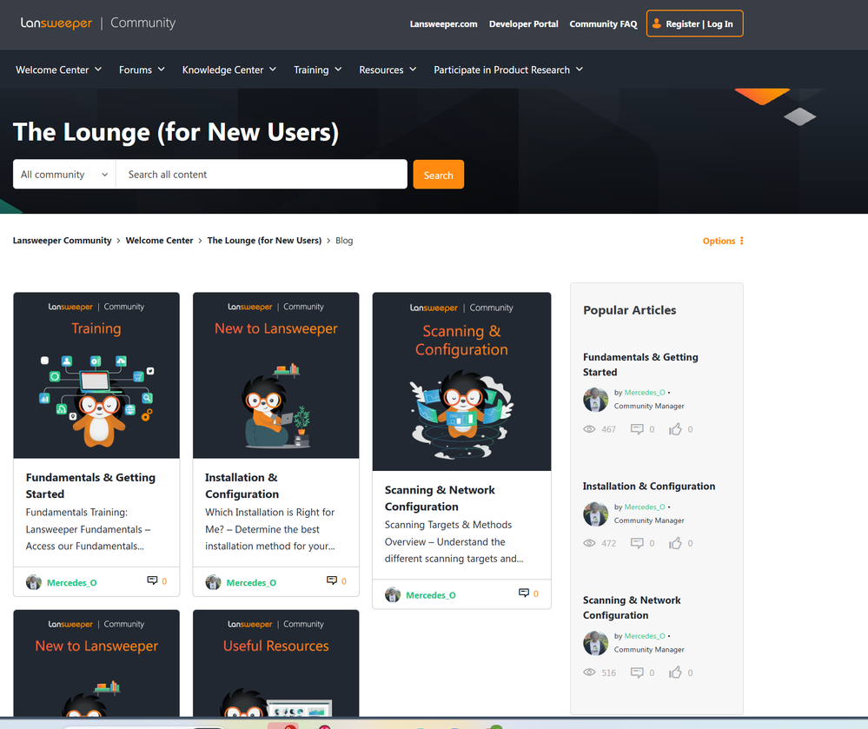Click comments icon in popular Fundamentals article
868x729 pixels.
pyautogui.click(x=637, y=429)
